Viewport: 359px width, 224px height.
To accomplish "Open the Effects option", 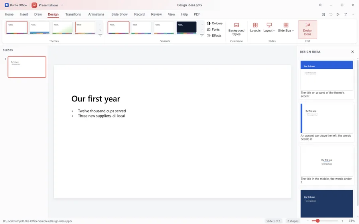I will 214,36.
